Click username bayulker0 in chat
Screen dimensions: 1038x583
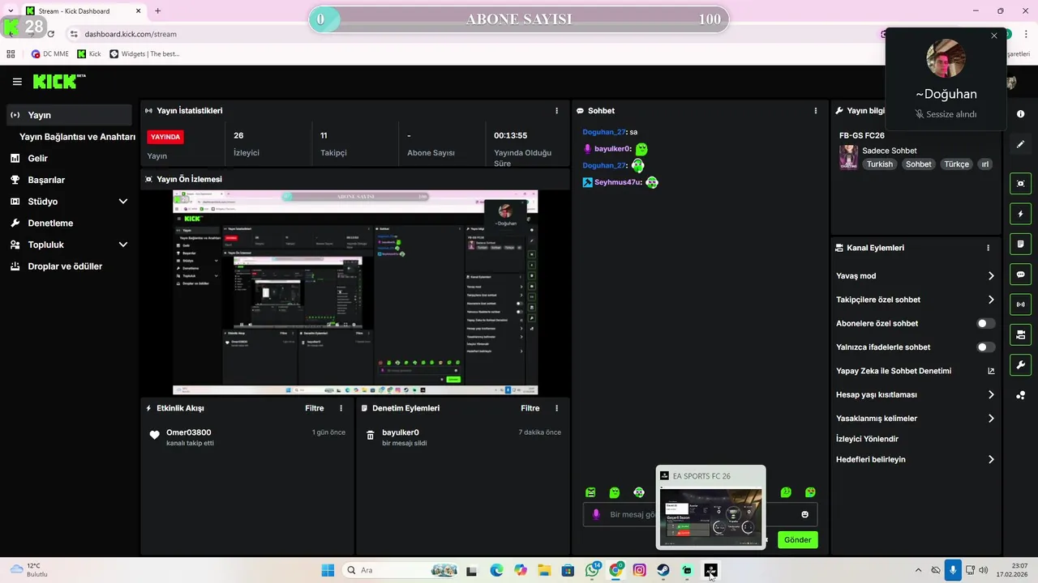[611, 149]
